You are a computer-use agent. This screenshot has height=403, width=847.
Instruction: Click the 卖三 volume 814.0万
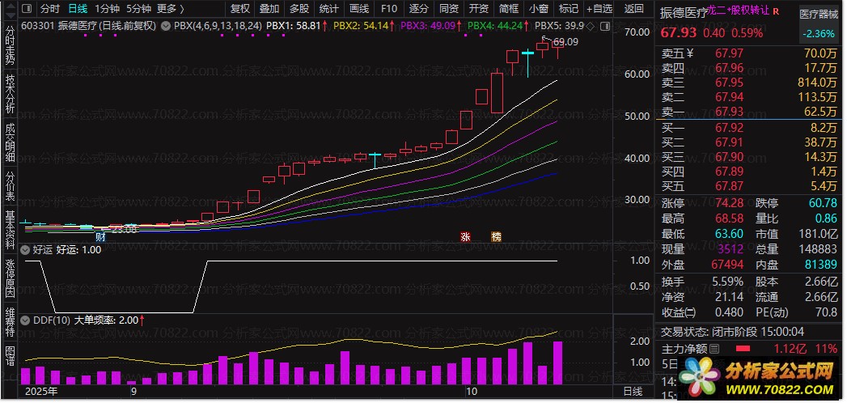click(817, 83)
